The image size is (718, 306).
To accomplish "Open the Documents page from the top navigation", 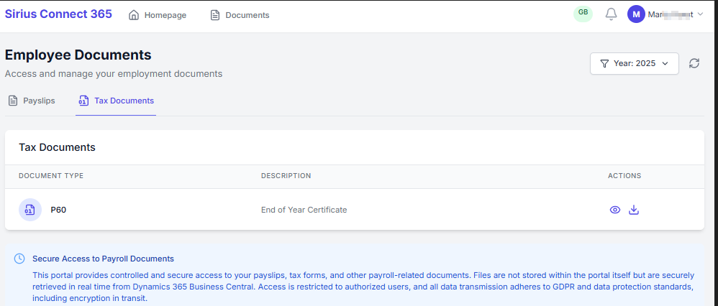I will 240,15.
